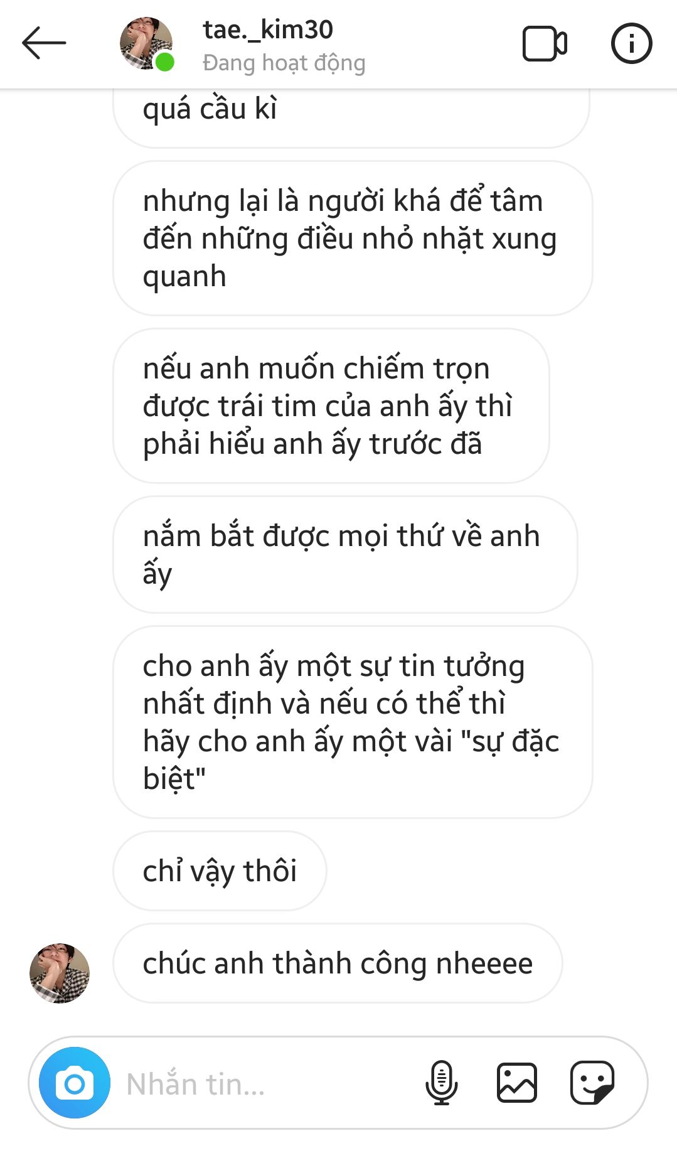Focus the "Nhắn tin..." message field
This screenshot has width=677, height=1158.
[x=264, y=1084]
